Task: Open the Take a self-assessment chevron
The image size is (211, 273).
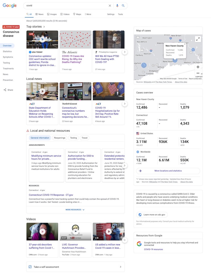Action: pyautogui.click(x=121, y=267)
